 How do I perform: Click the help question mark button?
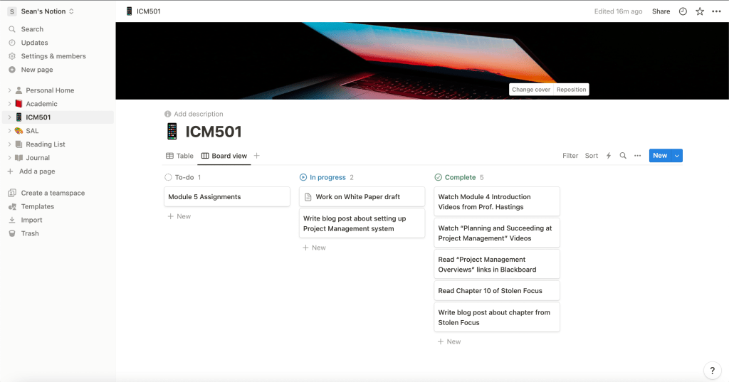pyautogui.click(x=713, y=370)
